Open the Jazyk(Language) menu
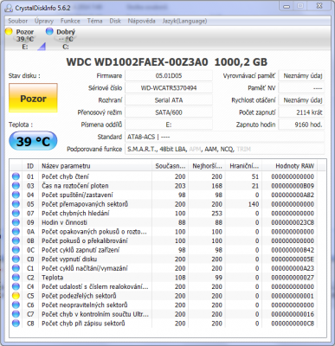This screenshot has width=335, height=346. click(x=184, y=21)
